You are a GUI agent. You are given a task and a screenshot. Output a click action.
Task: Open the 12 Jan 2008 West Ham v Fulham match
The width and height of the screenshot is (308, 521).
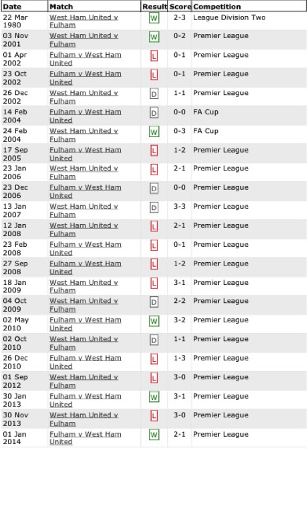[x=84, y=229]
